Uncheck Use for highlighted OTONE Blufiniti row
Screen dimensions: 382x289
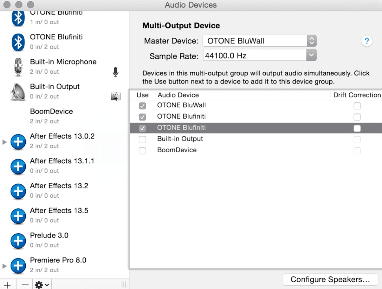pos(143,128)
